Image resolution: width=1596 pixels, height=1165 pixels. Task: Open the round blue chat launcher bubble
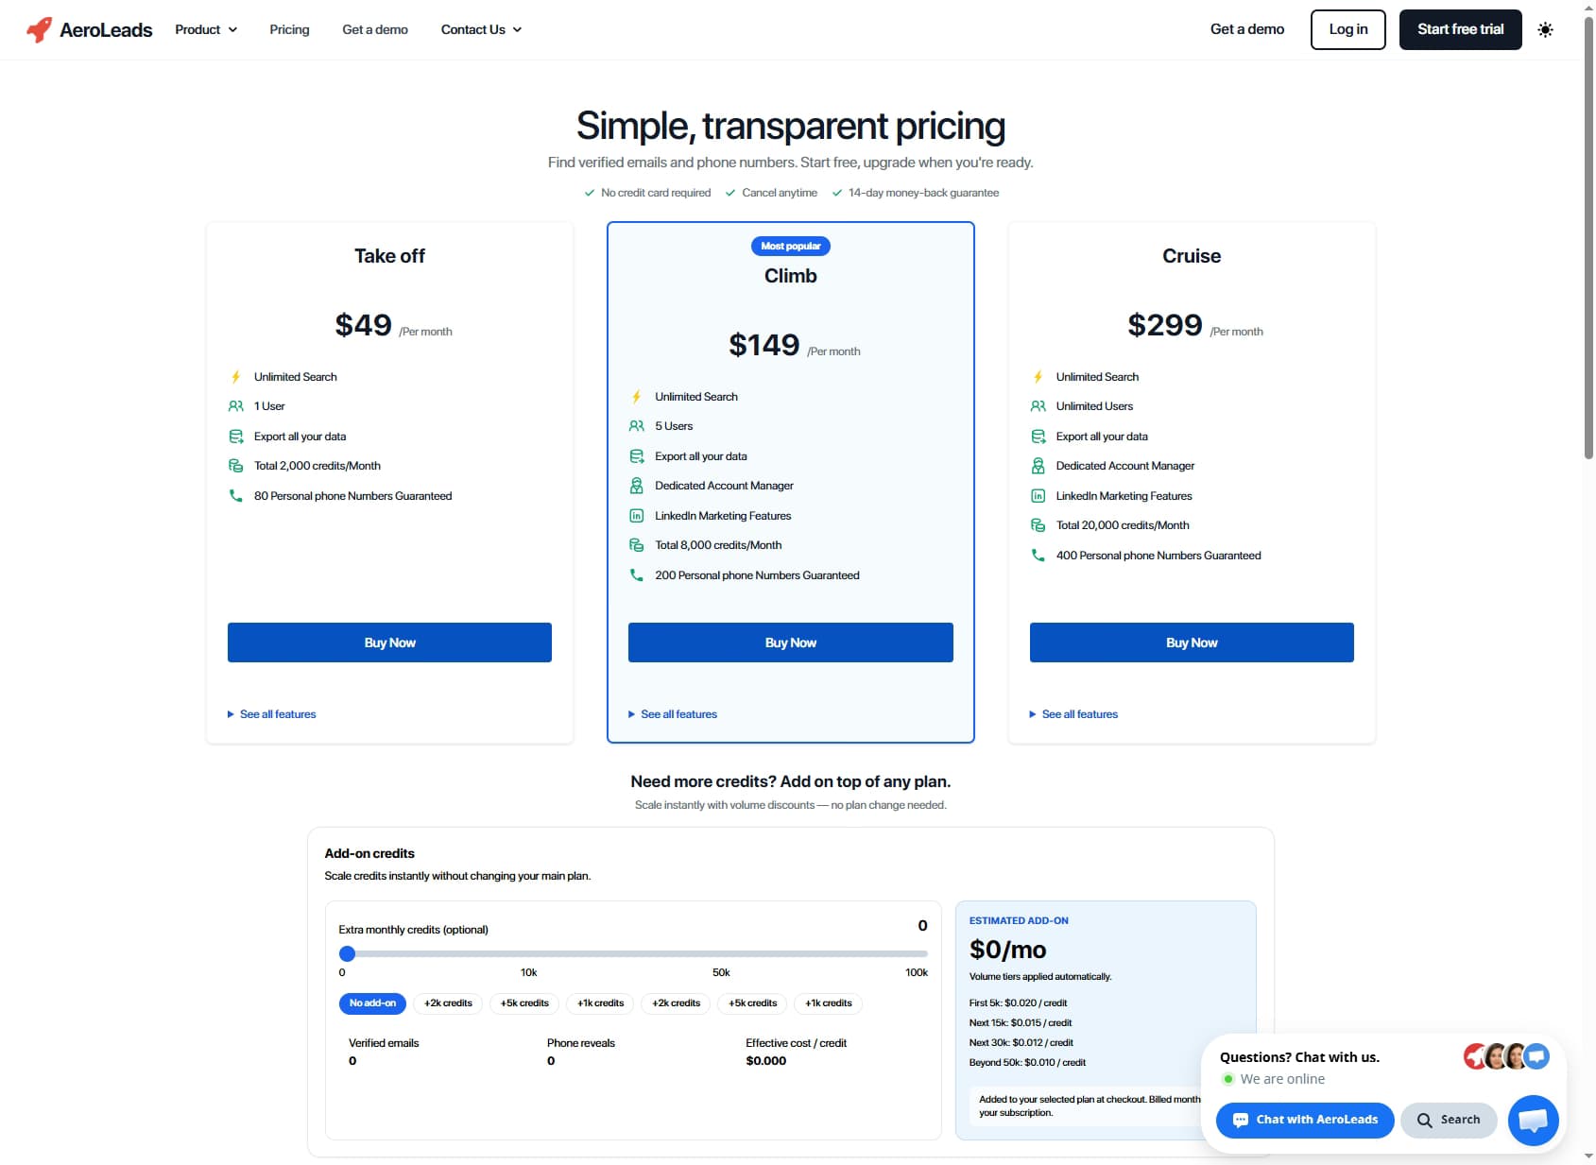1533,1121
